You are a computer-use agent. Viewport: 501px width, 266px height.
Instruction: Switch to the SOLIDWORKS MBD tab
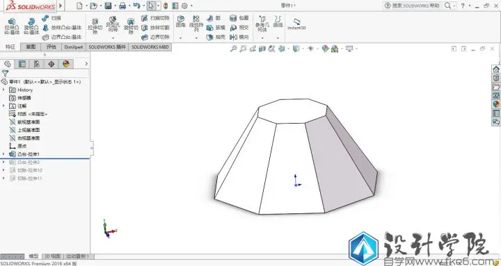coord(150,47)
